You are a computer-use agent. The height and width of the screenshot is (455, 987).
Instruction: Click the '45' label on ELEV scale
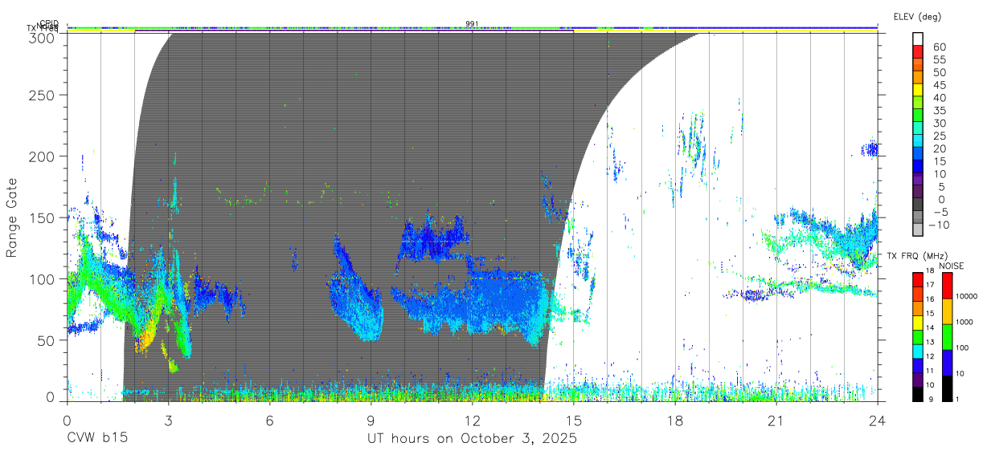pos(939,85)
